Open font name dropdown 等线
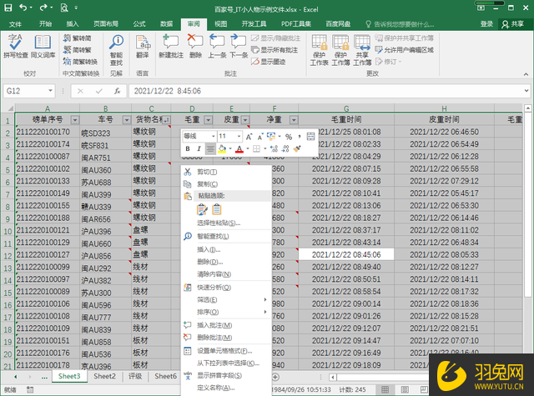The height and width of the screenshot is (396, 534). pyautogui.click(x=214, y=137)
